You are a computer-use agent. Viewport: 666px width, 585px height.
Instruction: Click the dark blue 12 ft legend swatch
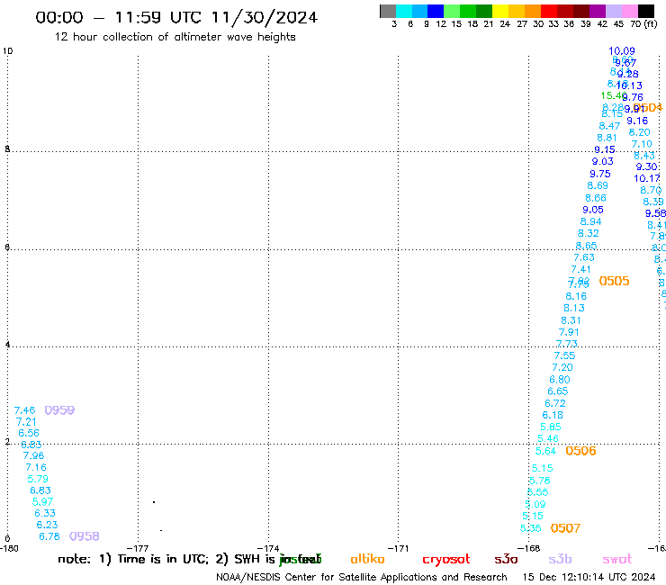click(436, 11)
